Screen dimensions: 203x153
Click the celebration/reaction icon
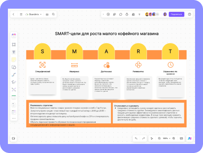tap(114, 14)
